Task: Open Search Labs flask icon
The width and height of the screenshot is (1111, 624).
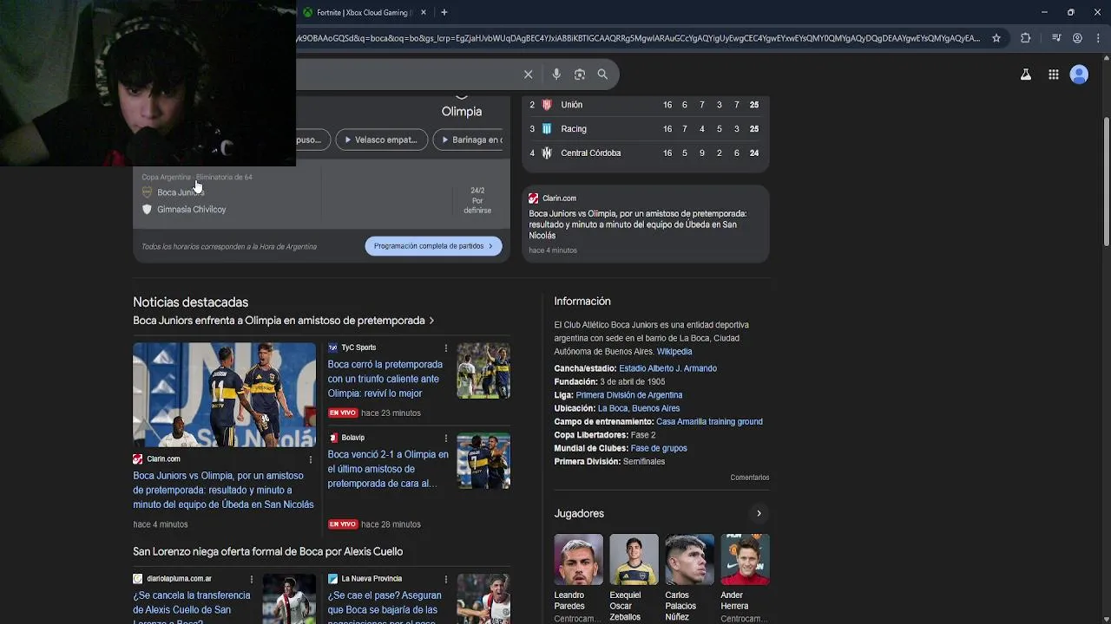Action: point(1026,75)
